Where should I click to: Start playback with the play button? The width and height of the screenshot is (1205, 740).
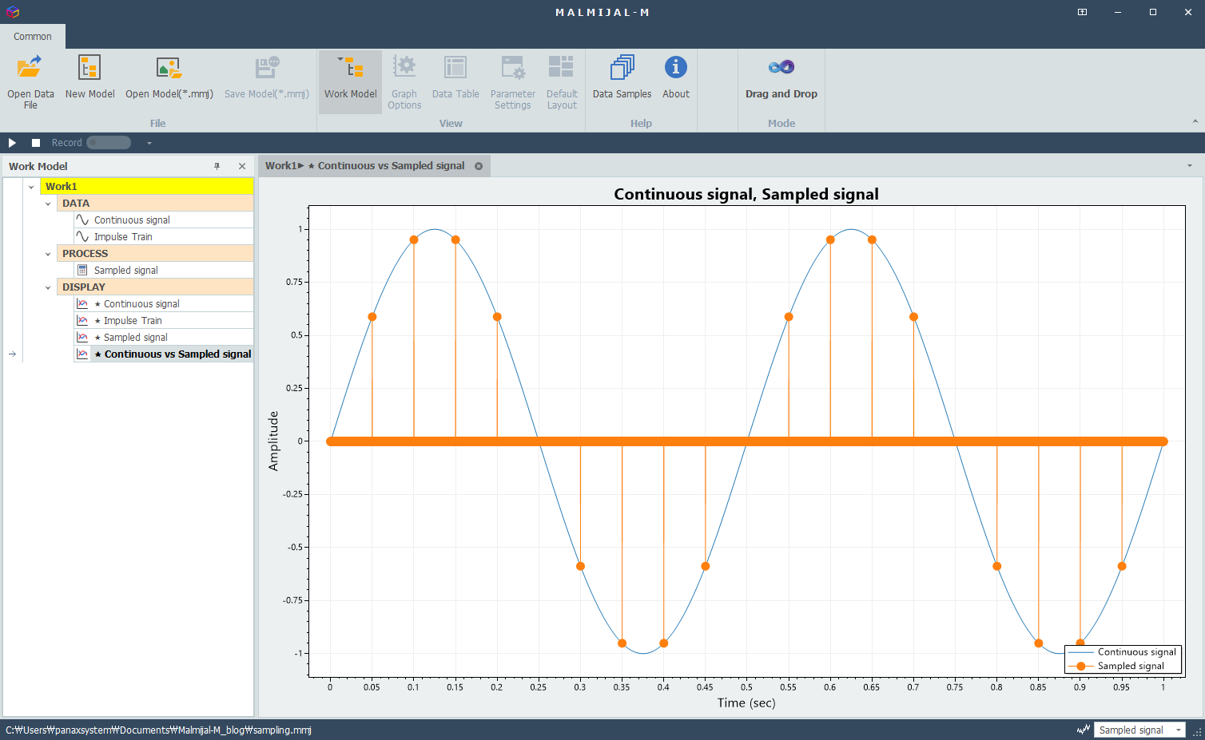coord(12,143)
